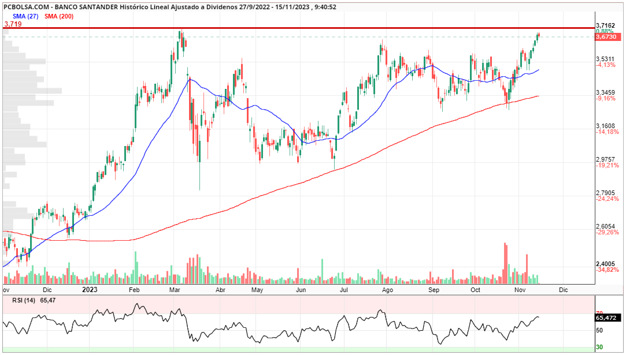Click the Ago month label on time axis

point(387,290)
